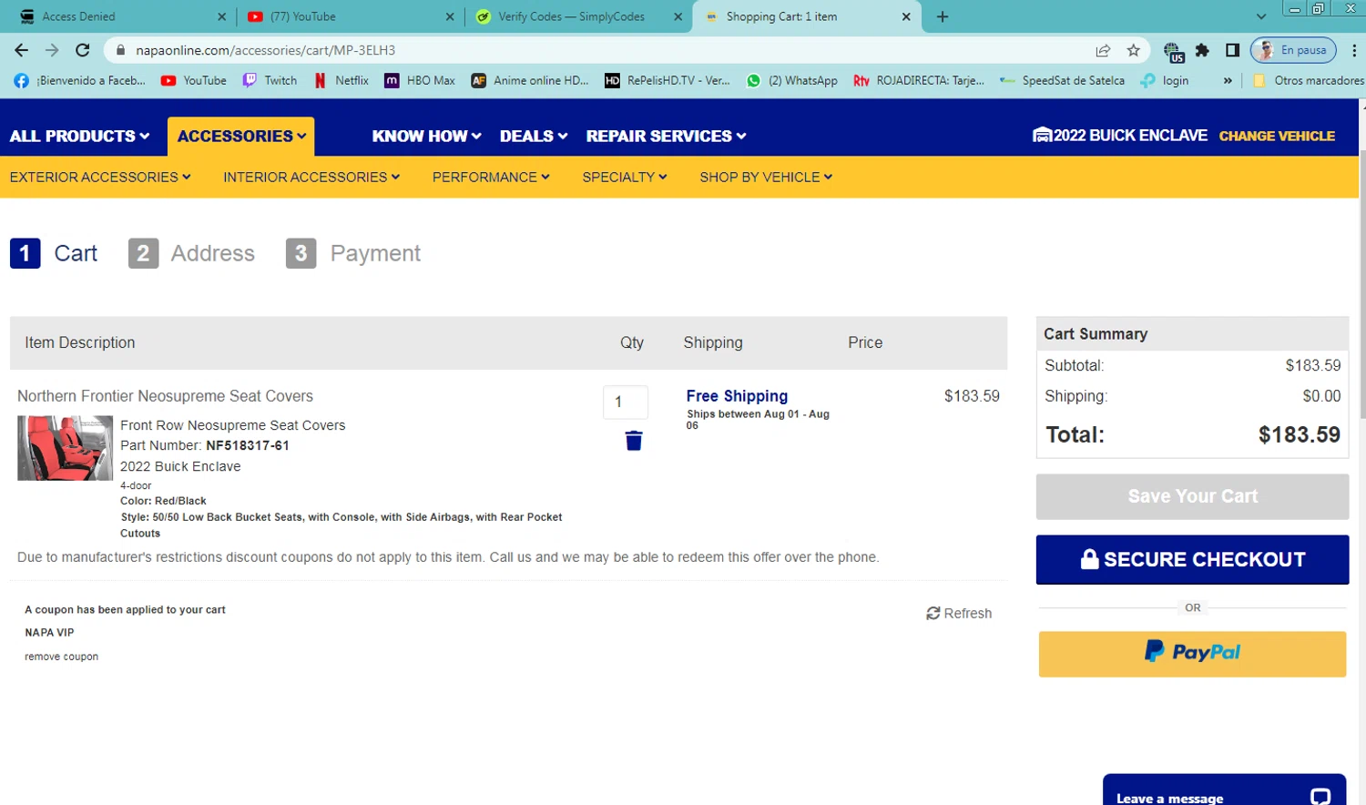The image size is (1366, 805).
Task: Switch to the Verify Codes tab
Action: (x=578, y=16)
